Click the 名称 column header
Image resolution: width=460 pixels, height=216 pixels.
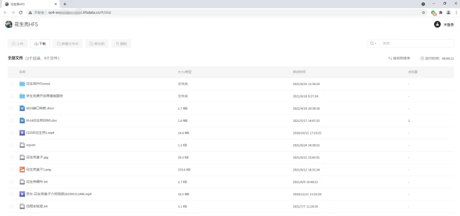coord(22,72)
